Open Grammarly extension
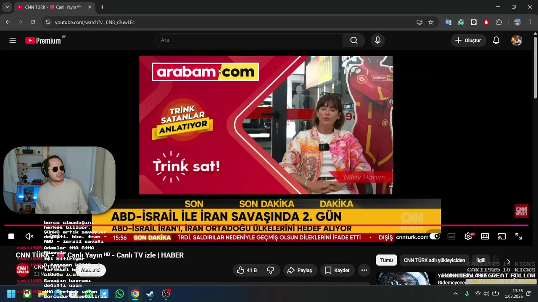This screenshot has width=538, height=302. [x=461, y=22]
